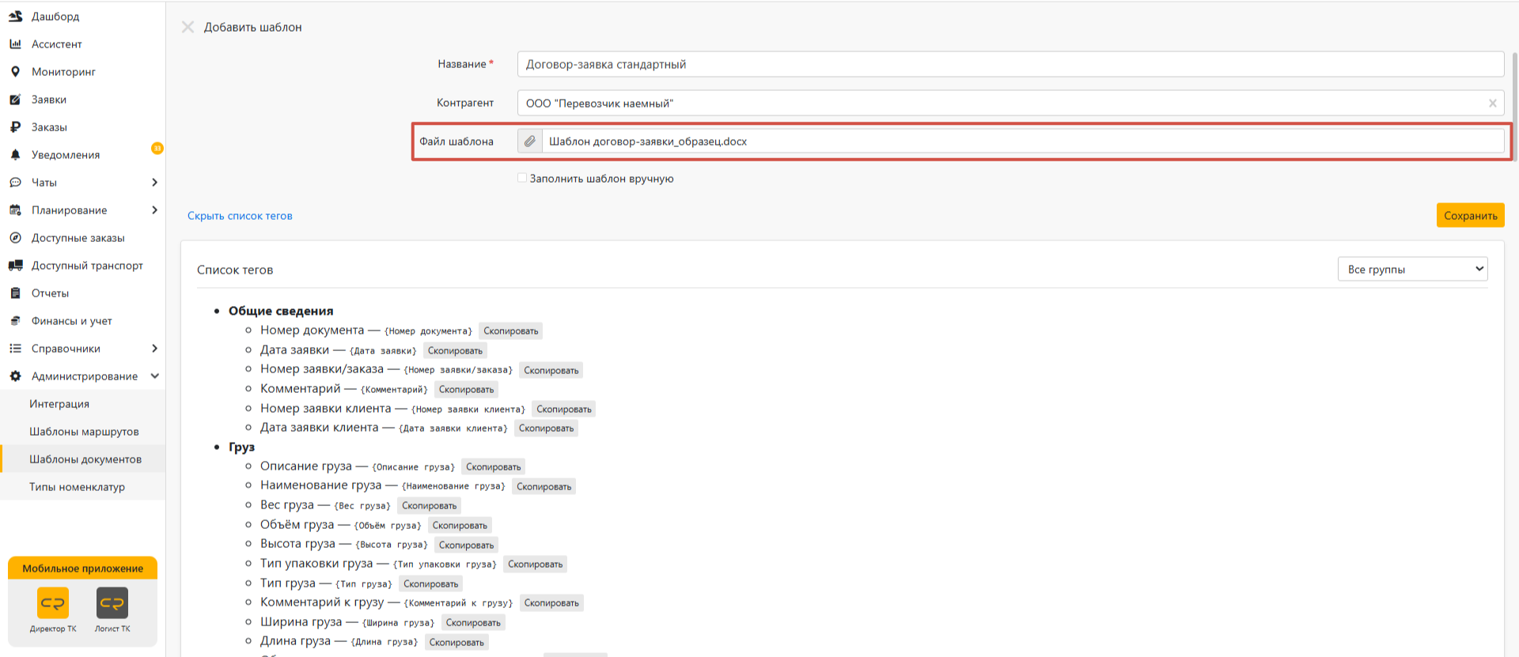Click the Отчеты document icon
This screenshot has width=1519, height=657.
pos(15,293)
